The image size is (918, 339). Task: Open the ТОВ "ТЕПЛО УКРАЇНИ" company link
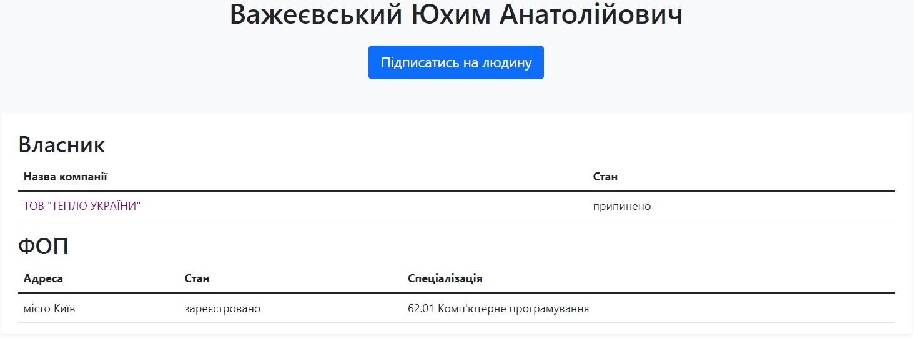[82, 206]
